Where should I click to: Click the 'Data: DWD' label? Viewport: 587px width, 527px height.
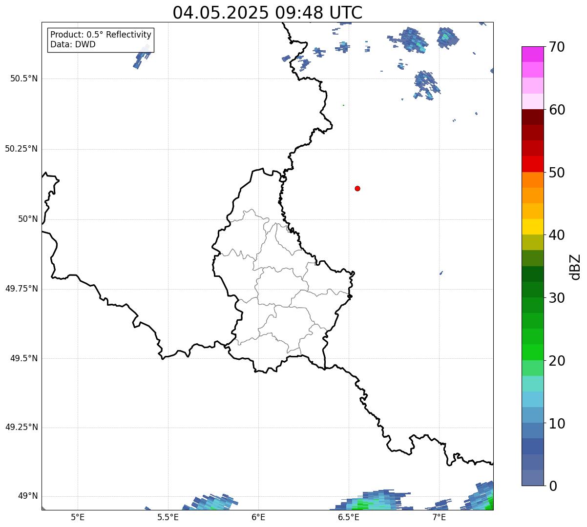click(73, 44)
